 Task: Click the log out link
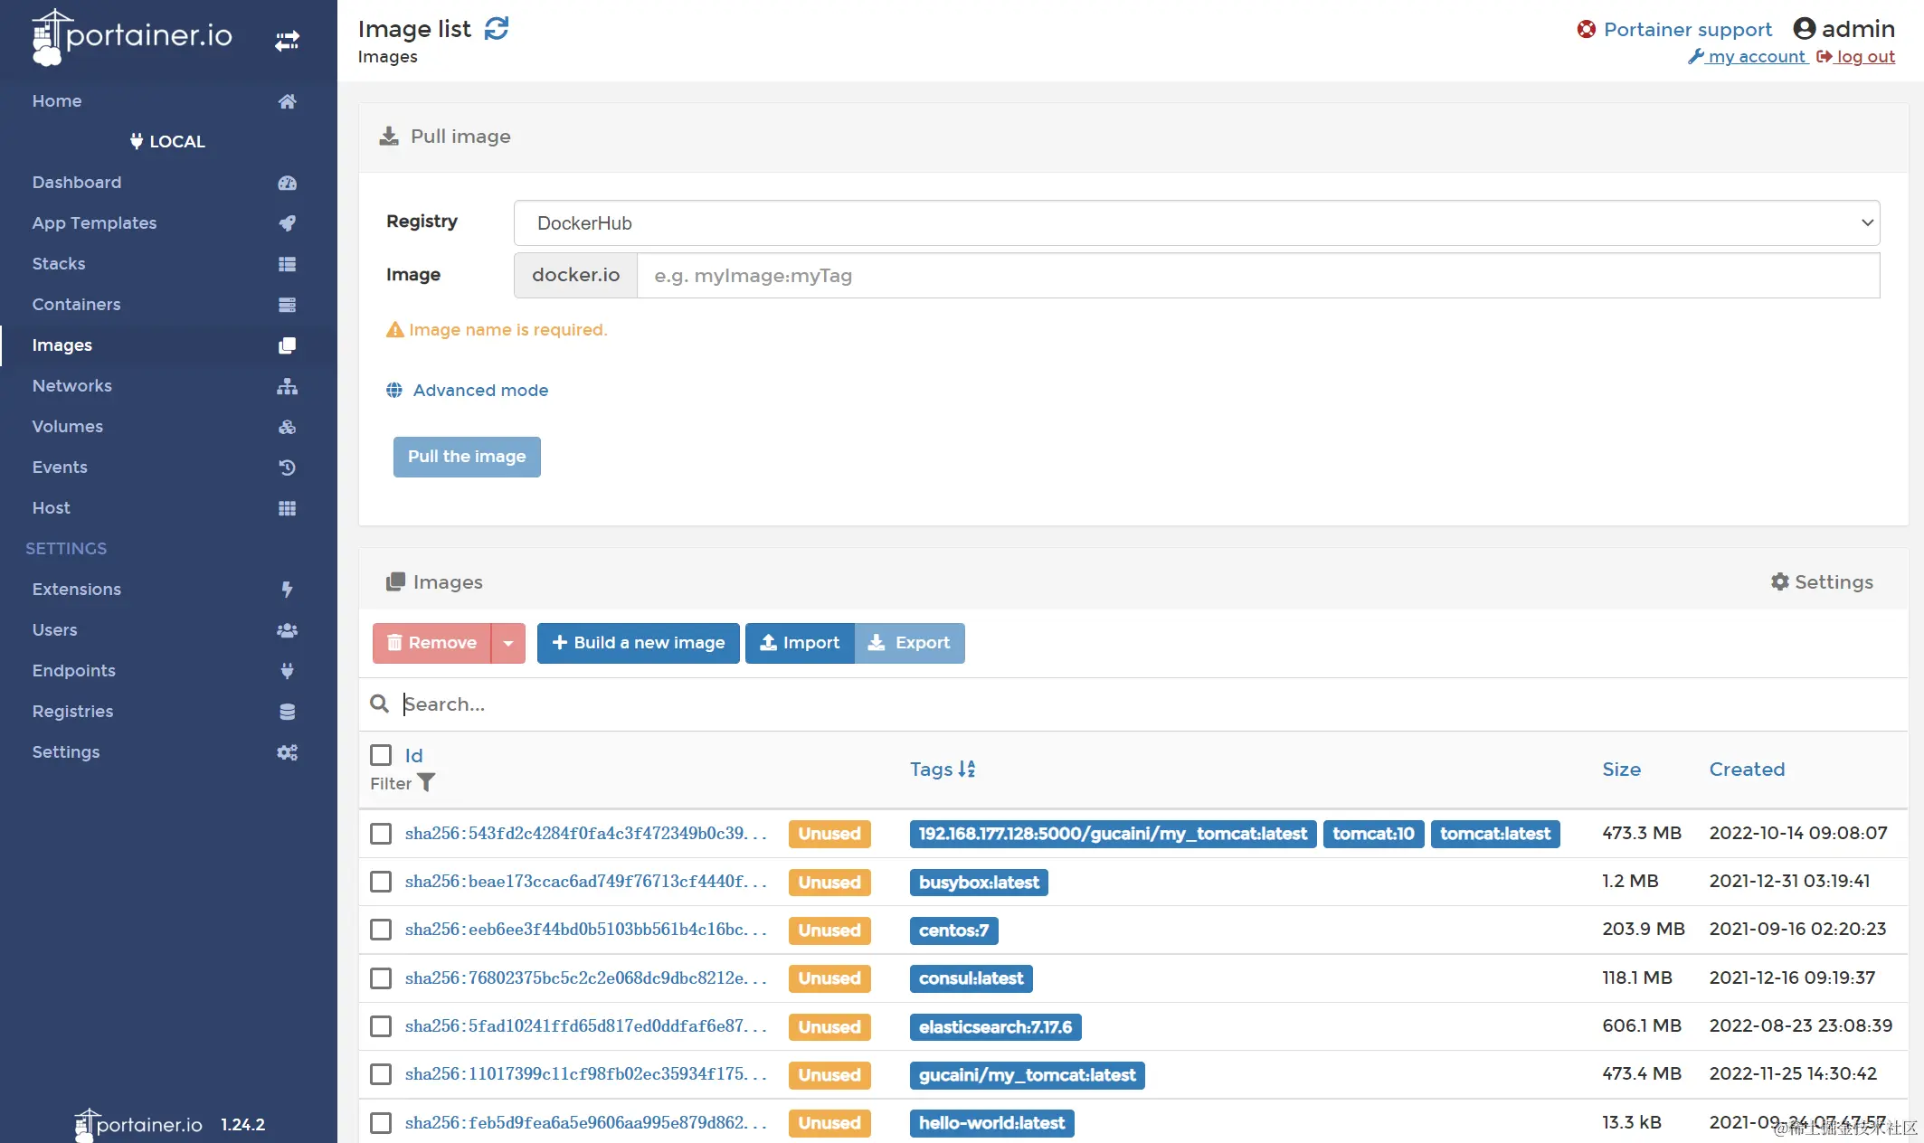(x=1864, y=57)
